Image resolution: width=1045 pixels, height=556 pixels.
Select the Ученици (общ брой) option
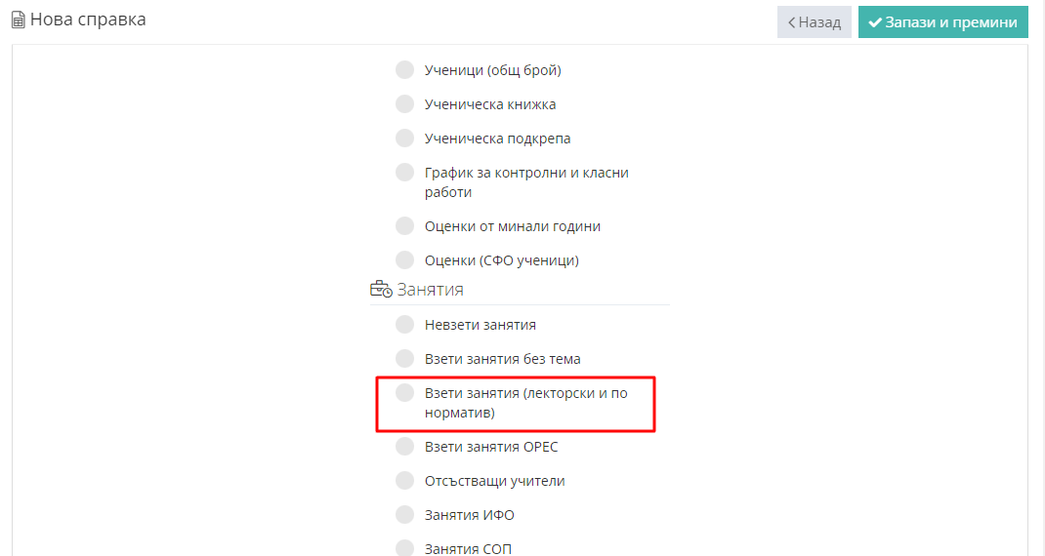(404, 70)
